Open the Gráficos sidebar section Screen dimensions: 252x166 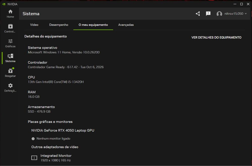(10, 43)
